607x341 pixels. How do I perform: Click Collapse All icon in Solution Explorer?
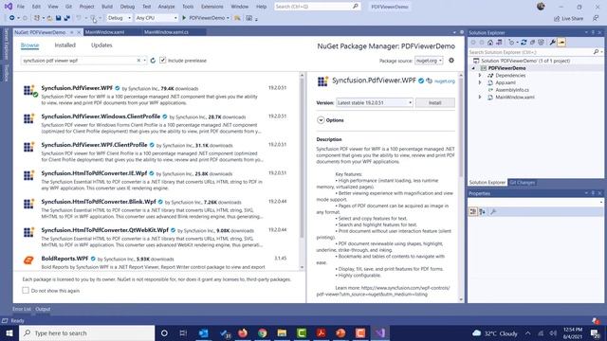click(x=532, y=43)
